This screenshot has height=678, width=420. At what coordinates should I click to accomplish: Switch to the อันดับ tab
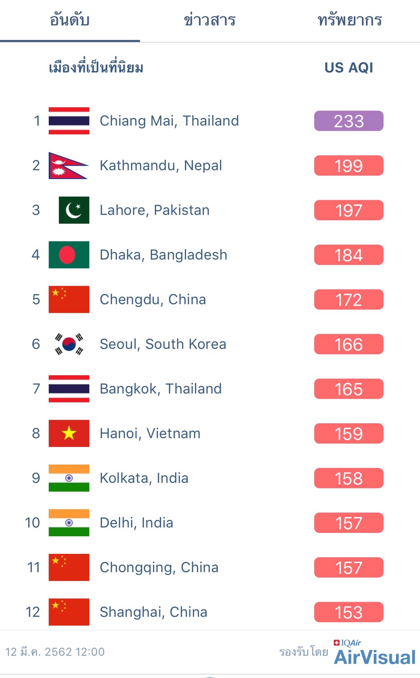coord(70,20)
